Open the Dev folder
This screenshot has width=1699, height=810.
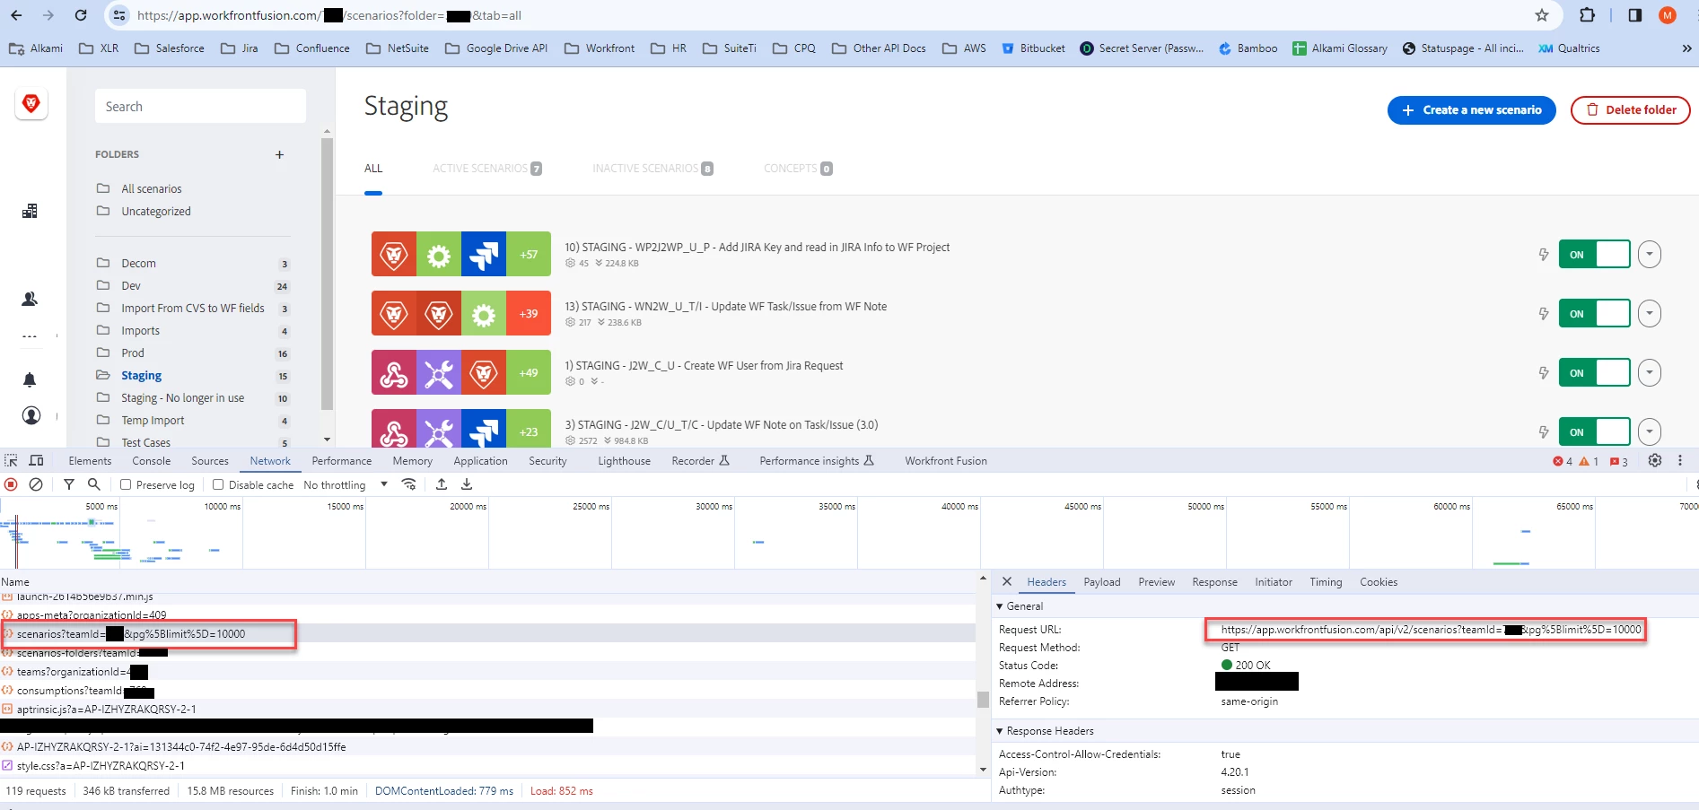pyautogui.click(x=131, y=286)
